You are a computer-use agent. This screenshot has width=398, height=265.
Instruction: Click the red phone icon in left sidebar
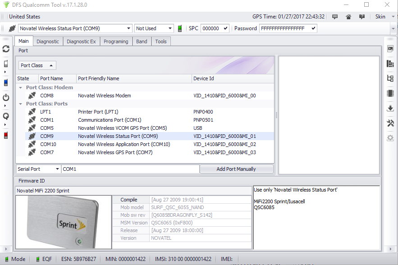[x=6, y=135]
